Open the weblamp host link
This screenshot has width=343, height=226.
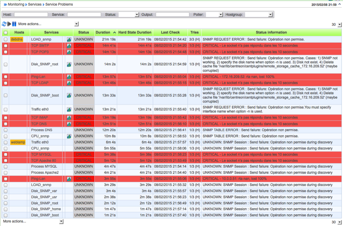point(18,142)
